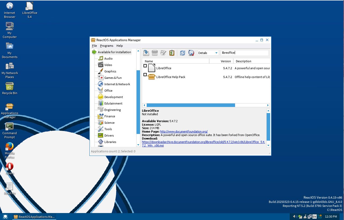
Task: Click the EN language indicator
Action: (314, 217)
